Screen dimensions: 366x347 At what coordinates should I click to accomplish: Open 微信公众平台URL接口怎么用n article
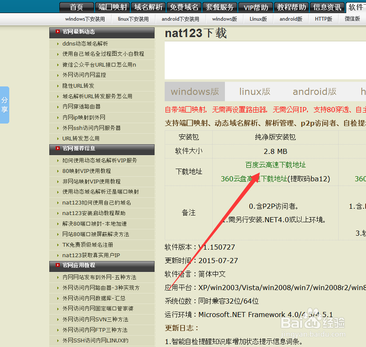point(99,65)
